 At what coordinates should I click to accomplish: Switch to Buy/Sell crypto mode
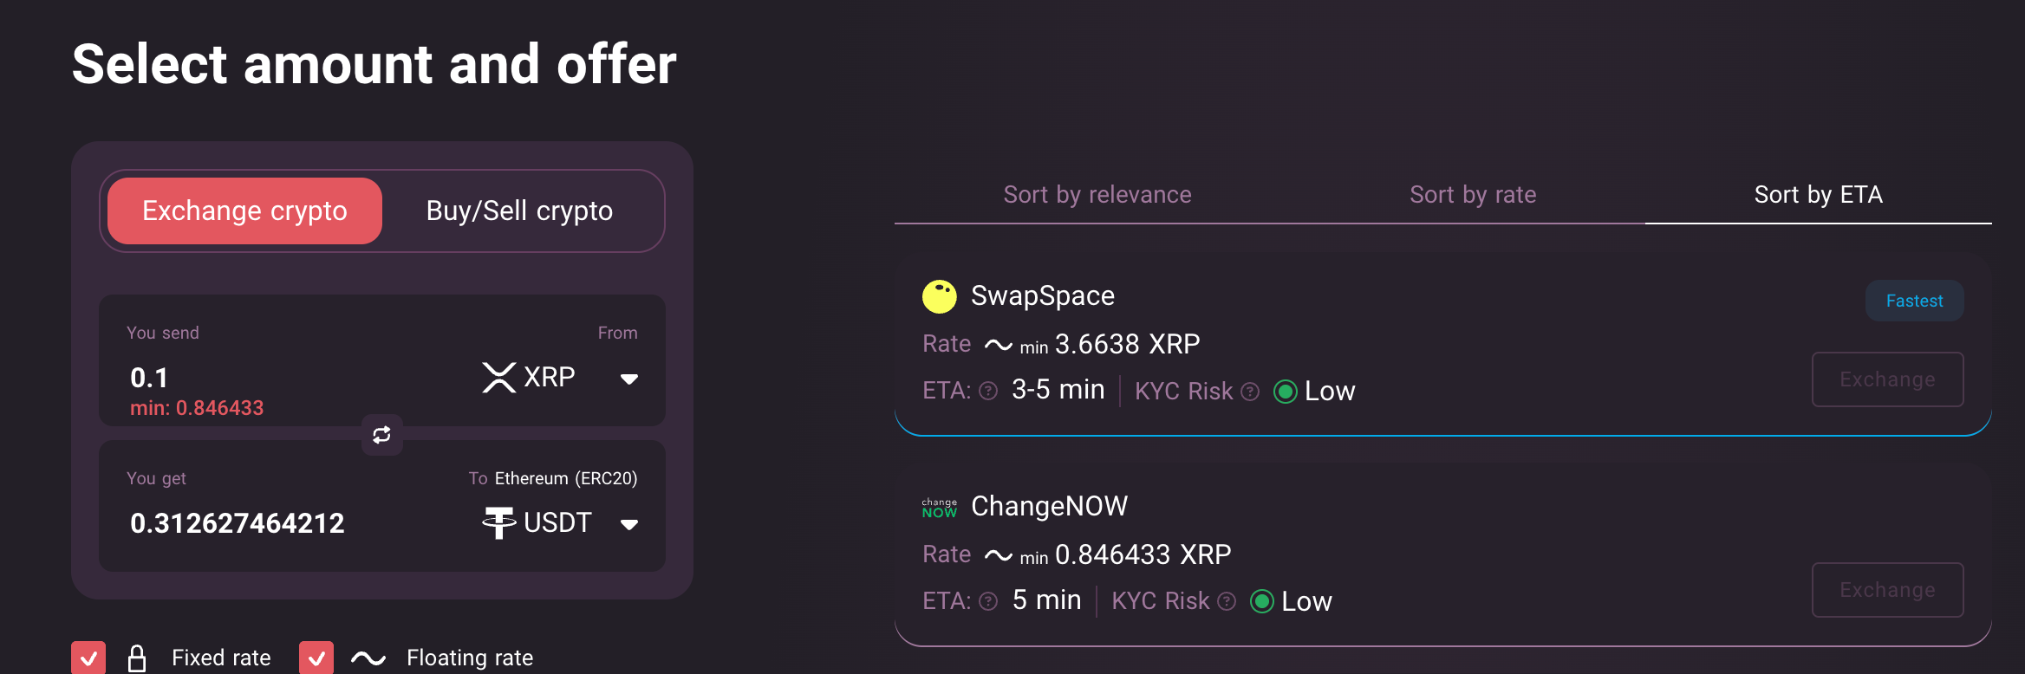519,211
